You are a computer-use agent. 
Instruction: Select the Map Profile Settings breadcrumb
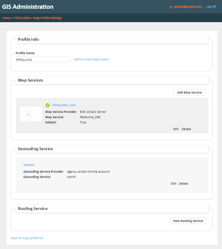pos(47,18)
